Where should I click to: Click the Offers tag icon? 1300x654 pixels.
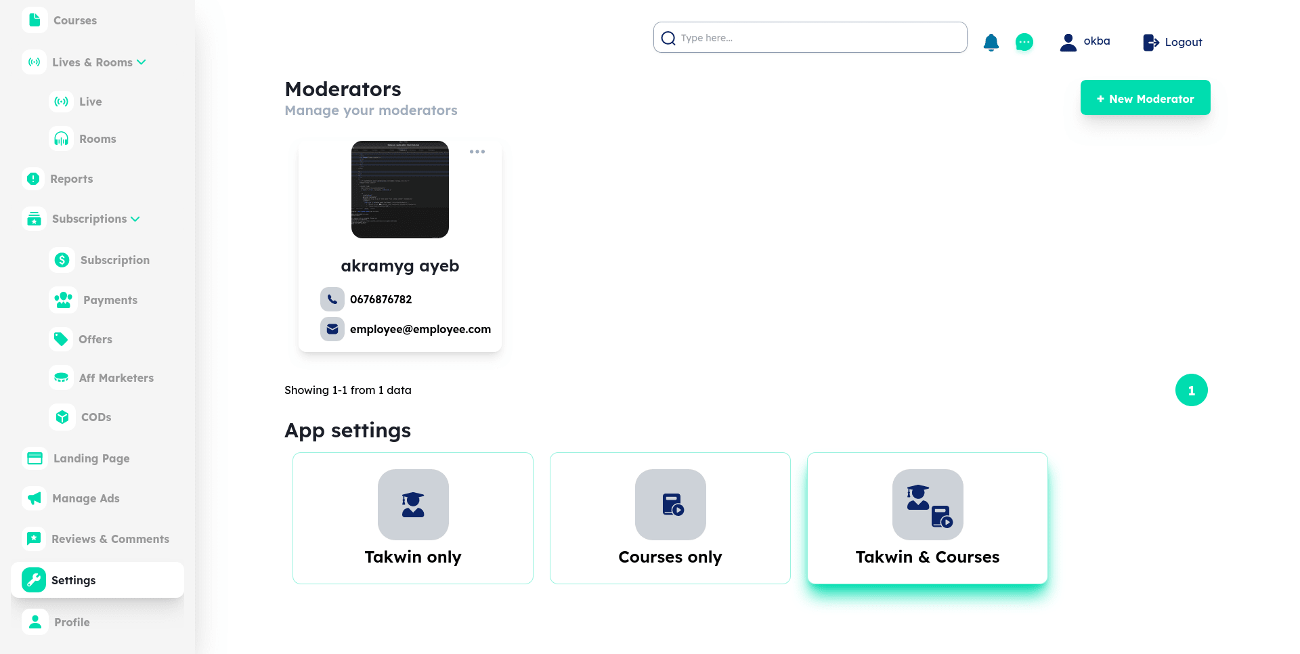point(61,339)
